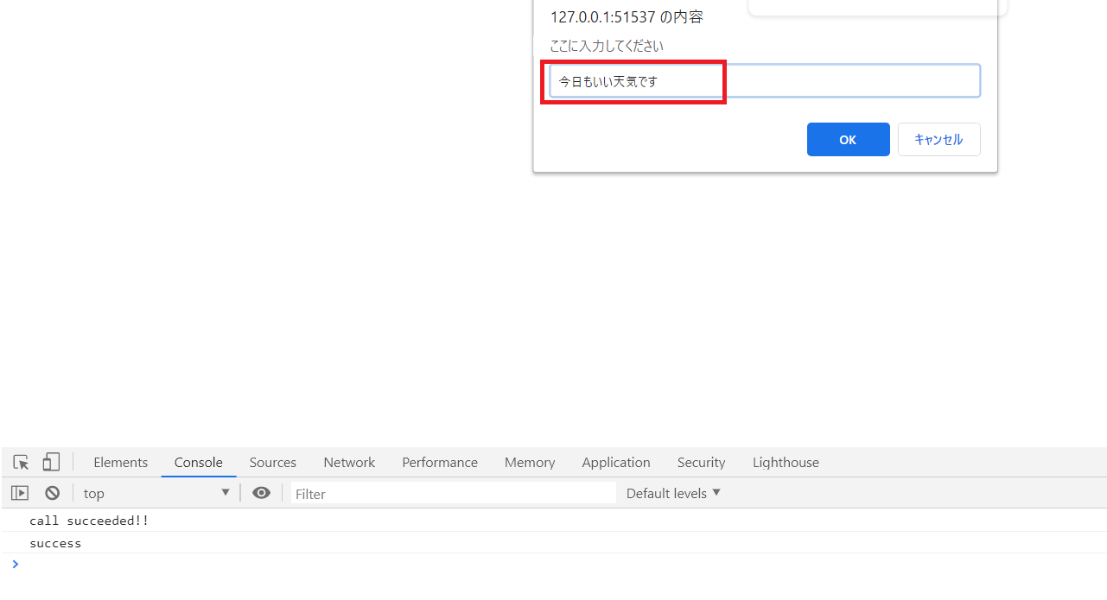The height and width of the screenshot is (600, 1107).
Task: Focus the prompt dialog text input
Action: tap(764, 81)
